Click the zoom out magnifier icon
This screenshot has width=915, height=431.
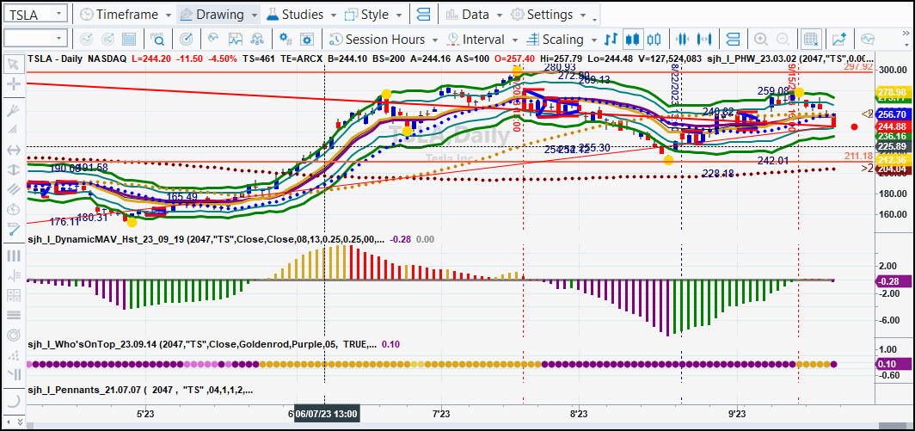783,39
